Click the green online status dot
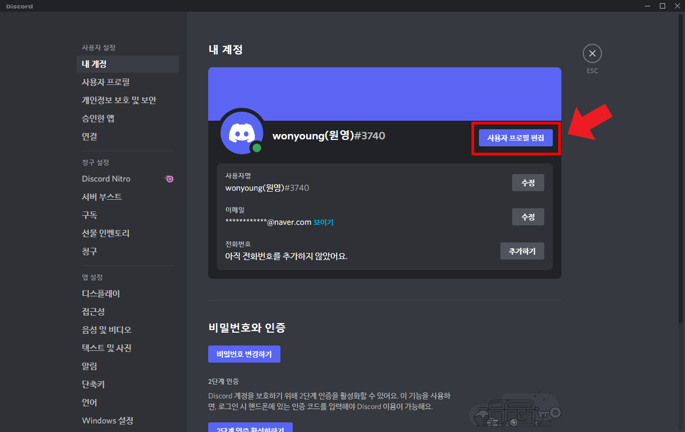Image resolution: width=685 pixels, height=432 pixels. pyautogui.click(x=257, y=147)
